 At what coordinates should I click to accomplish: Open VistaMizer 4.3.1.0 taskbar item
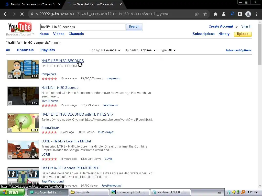pyautogui.click(x=170, y=192)
